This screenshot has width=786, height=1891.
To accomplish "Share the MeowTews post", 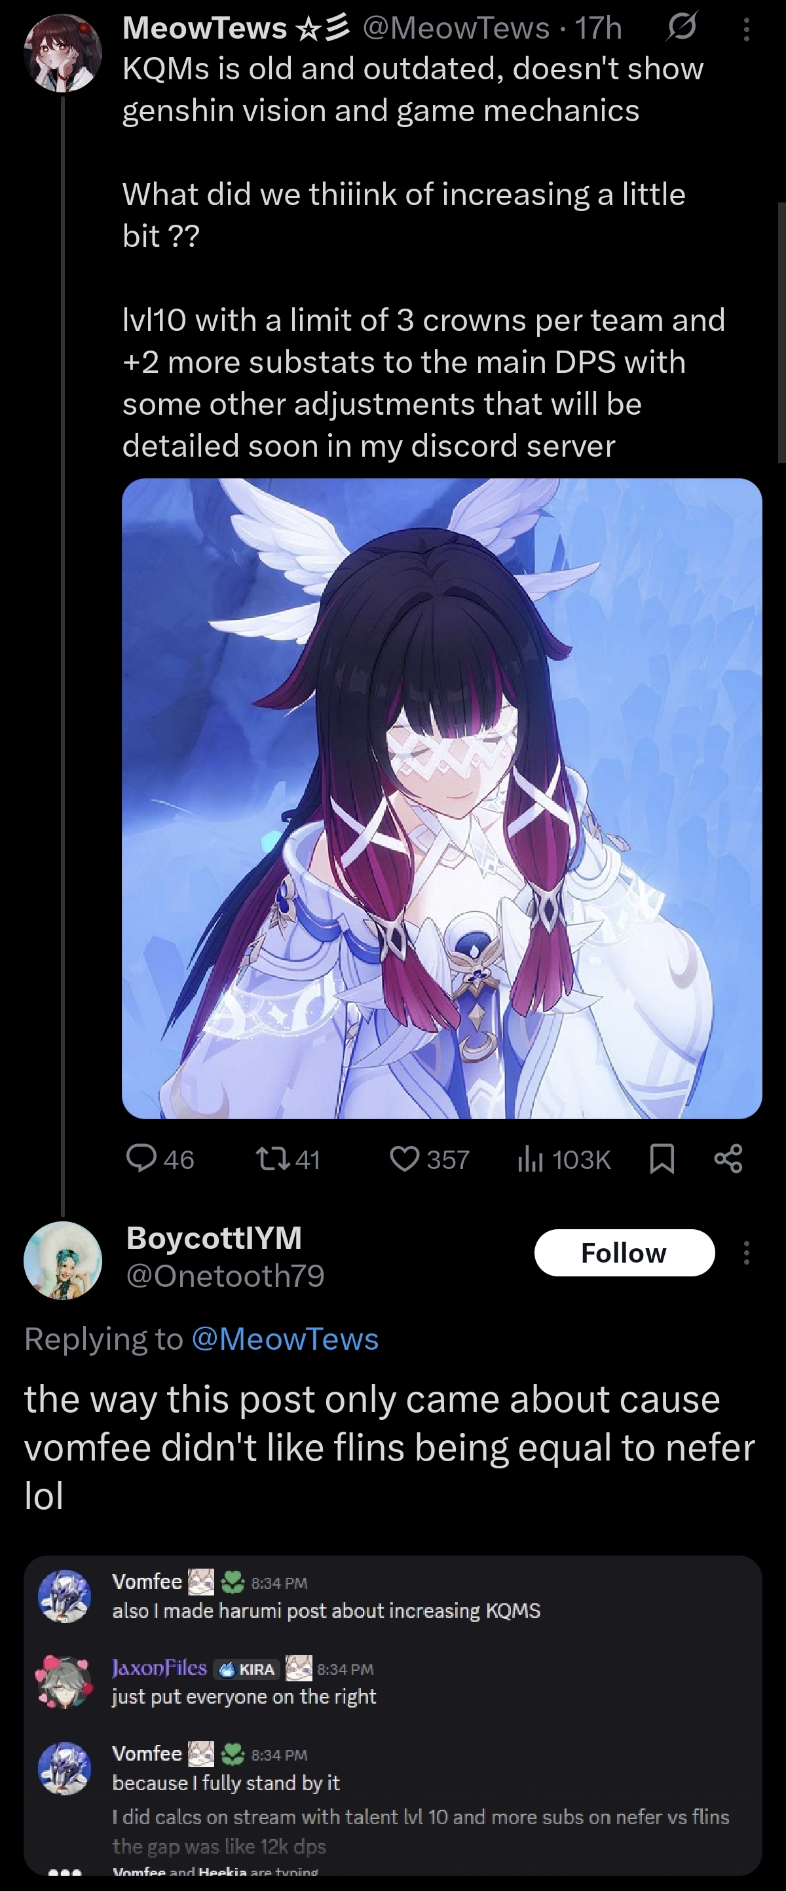I will coord(728,1158).
